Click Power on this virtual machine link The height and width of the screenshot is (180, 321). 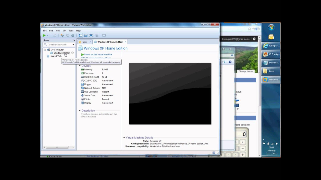98,54
